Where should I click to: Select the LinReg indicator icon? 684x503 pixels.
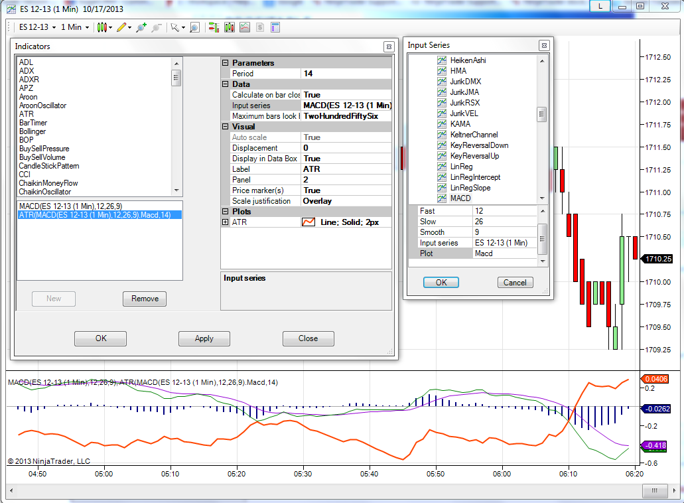point(442,166)
